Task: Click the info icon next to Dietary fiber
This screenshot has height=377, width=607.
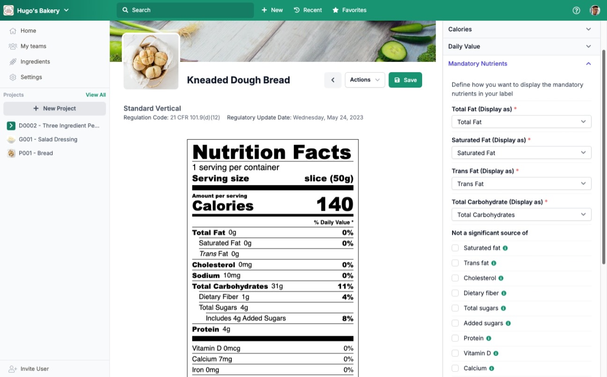Action: pyautogui.click(x=505, y=293)
